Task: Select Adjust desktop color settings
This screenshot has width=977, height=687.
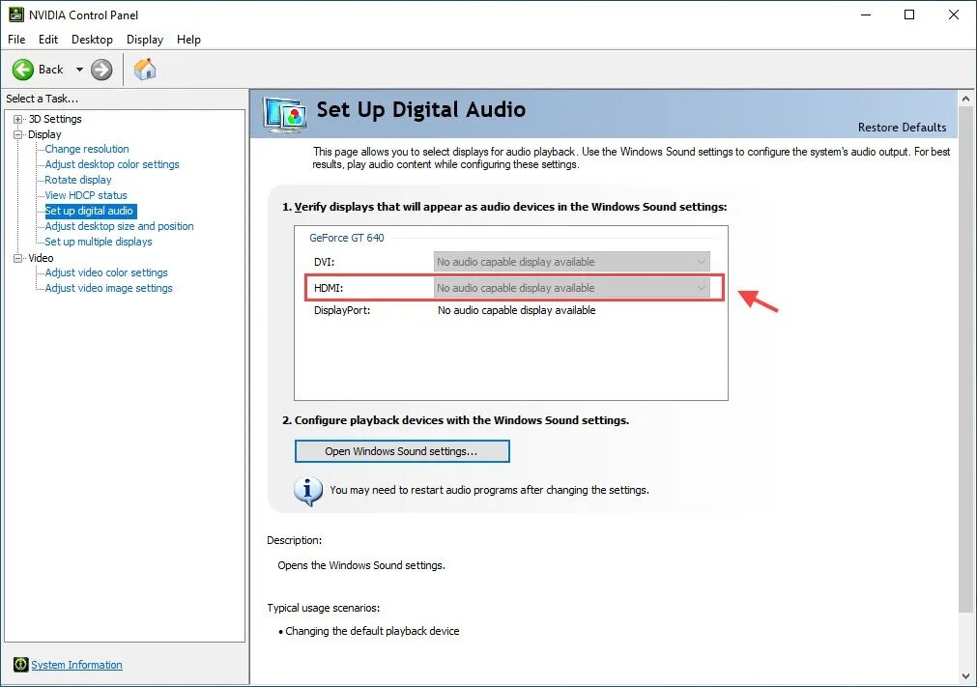Action: 112,164
